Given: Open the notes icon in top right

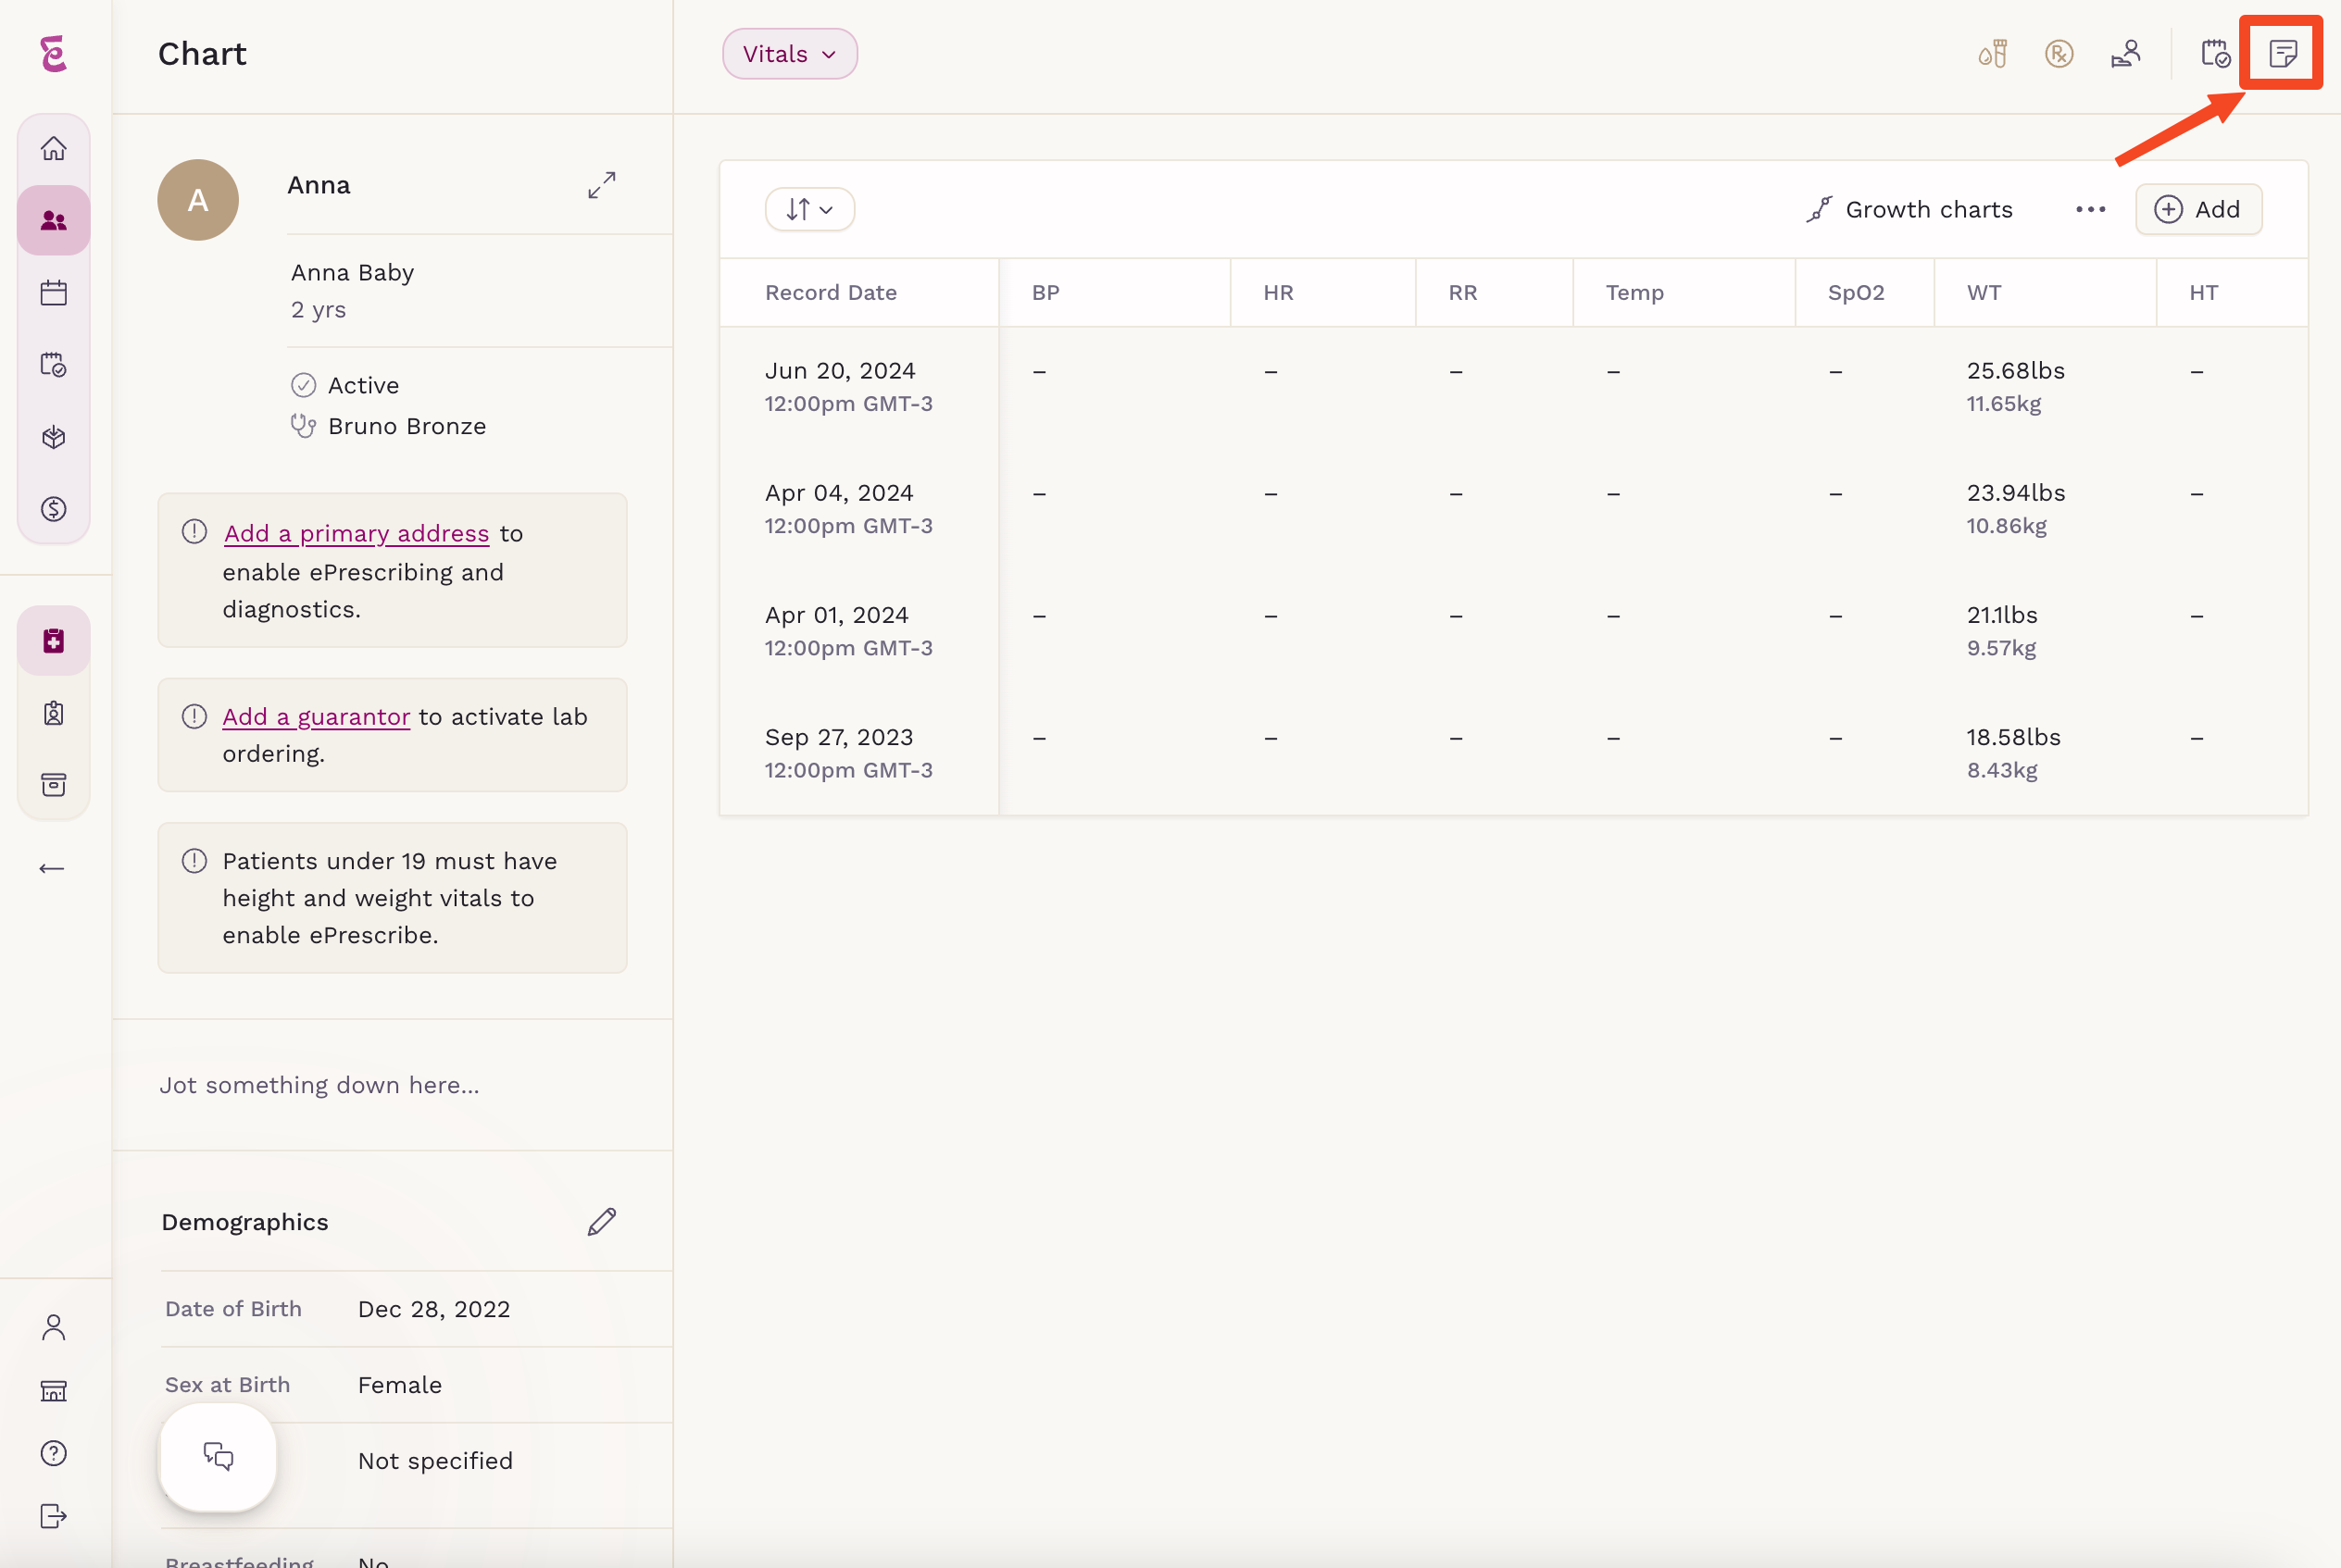Looking at the screenshot, I should click(2283, 54).
